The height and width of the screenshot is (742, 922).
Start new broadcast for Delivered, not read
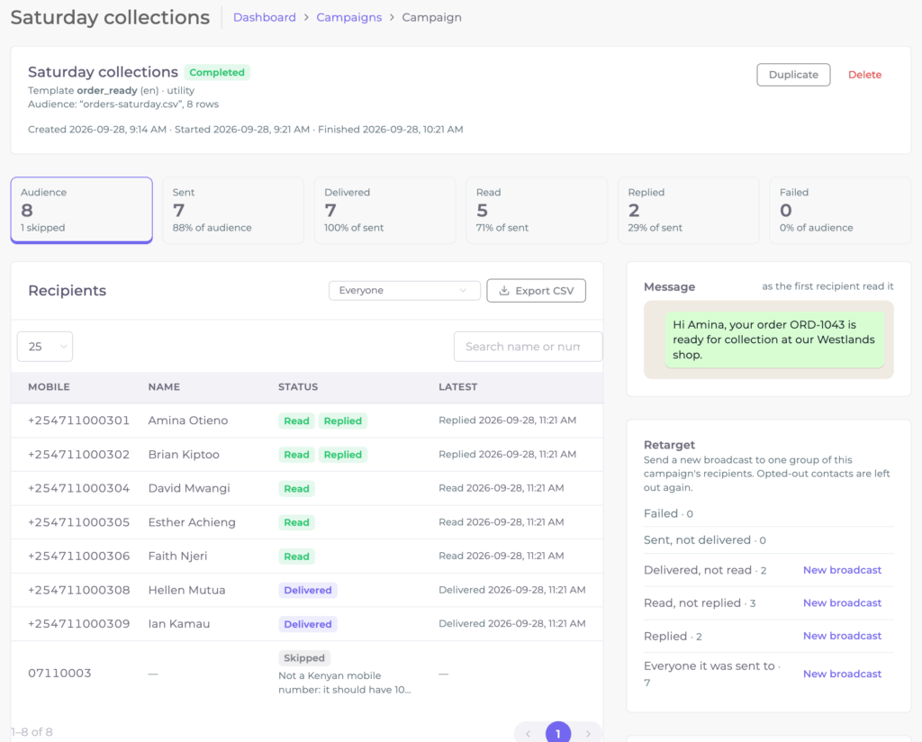(842, 570)
